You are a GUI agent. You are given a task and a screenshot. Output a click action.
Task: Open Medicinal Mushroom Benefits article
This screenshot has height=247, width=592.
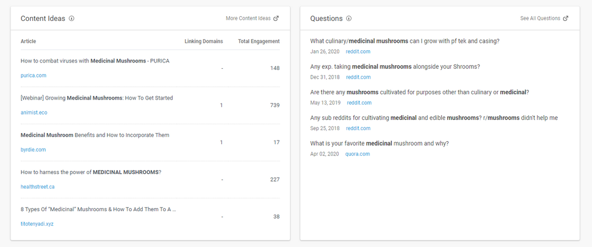click(95, 135)
